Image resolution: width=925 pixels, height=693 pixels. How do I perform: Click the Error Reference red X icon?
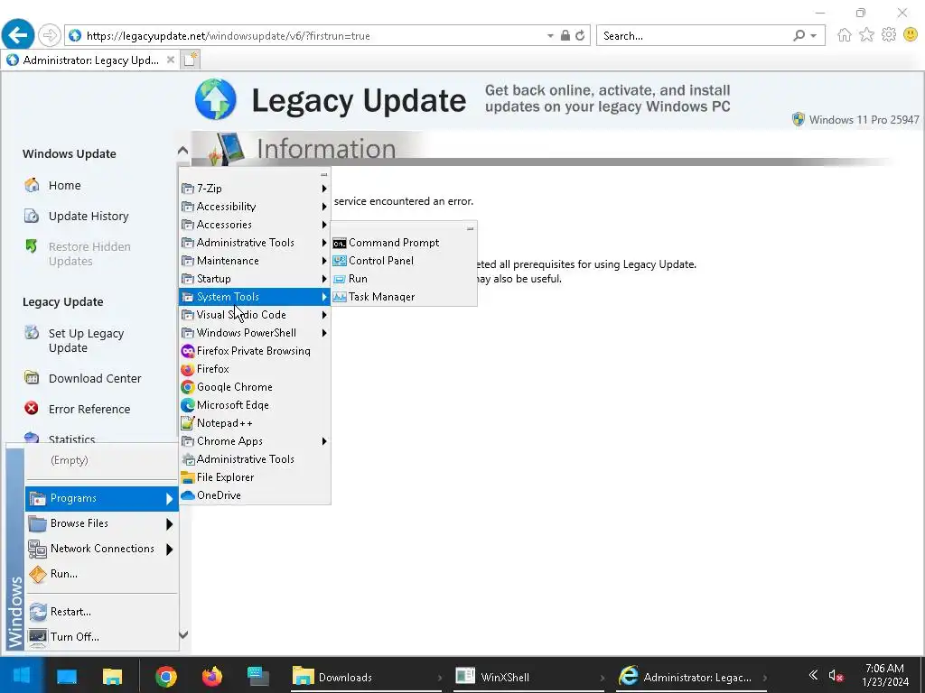click(x=32, y=409)
